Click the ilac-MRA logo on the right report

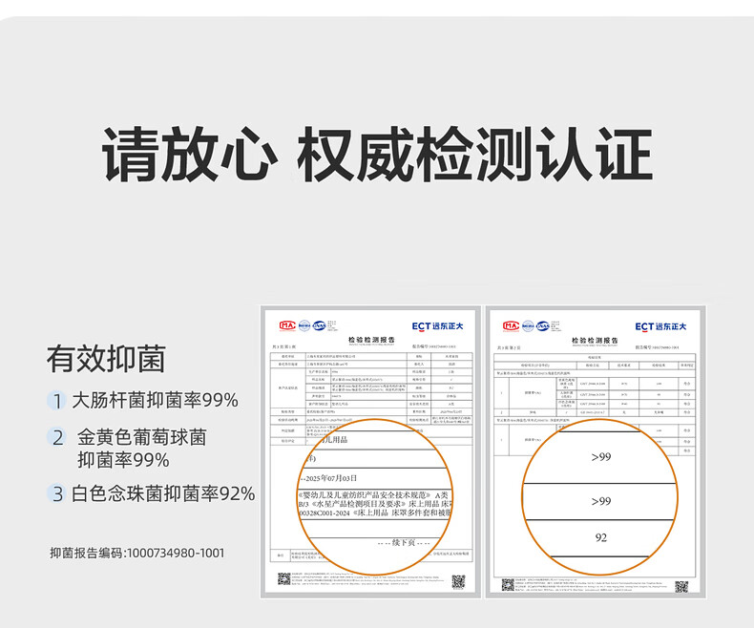coord(528,326)
